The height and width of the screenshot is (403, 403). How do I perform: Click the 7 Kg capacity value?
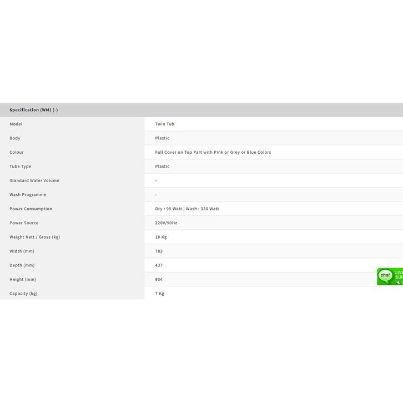pos(160,294)
